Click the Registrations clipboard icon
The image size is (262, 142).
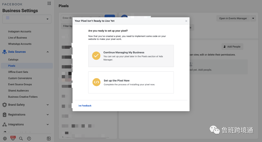pos(4,115)
